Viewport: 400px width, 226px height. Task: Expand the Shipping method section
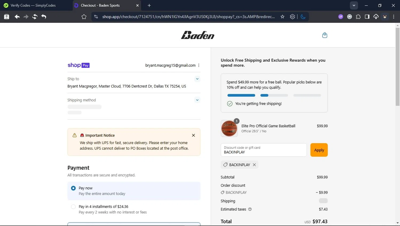[197, 100]
